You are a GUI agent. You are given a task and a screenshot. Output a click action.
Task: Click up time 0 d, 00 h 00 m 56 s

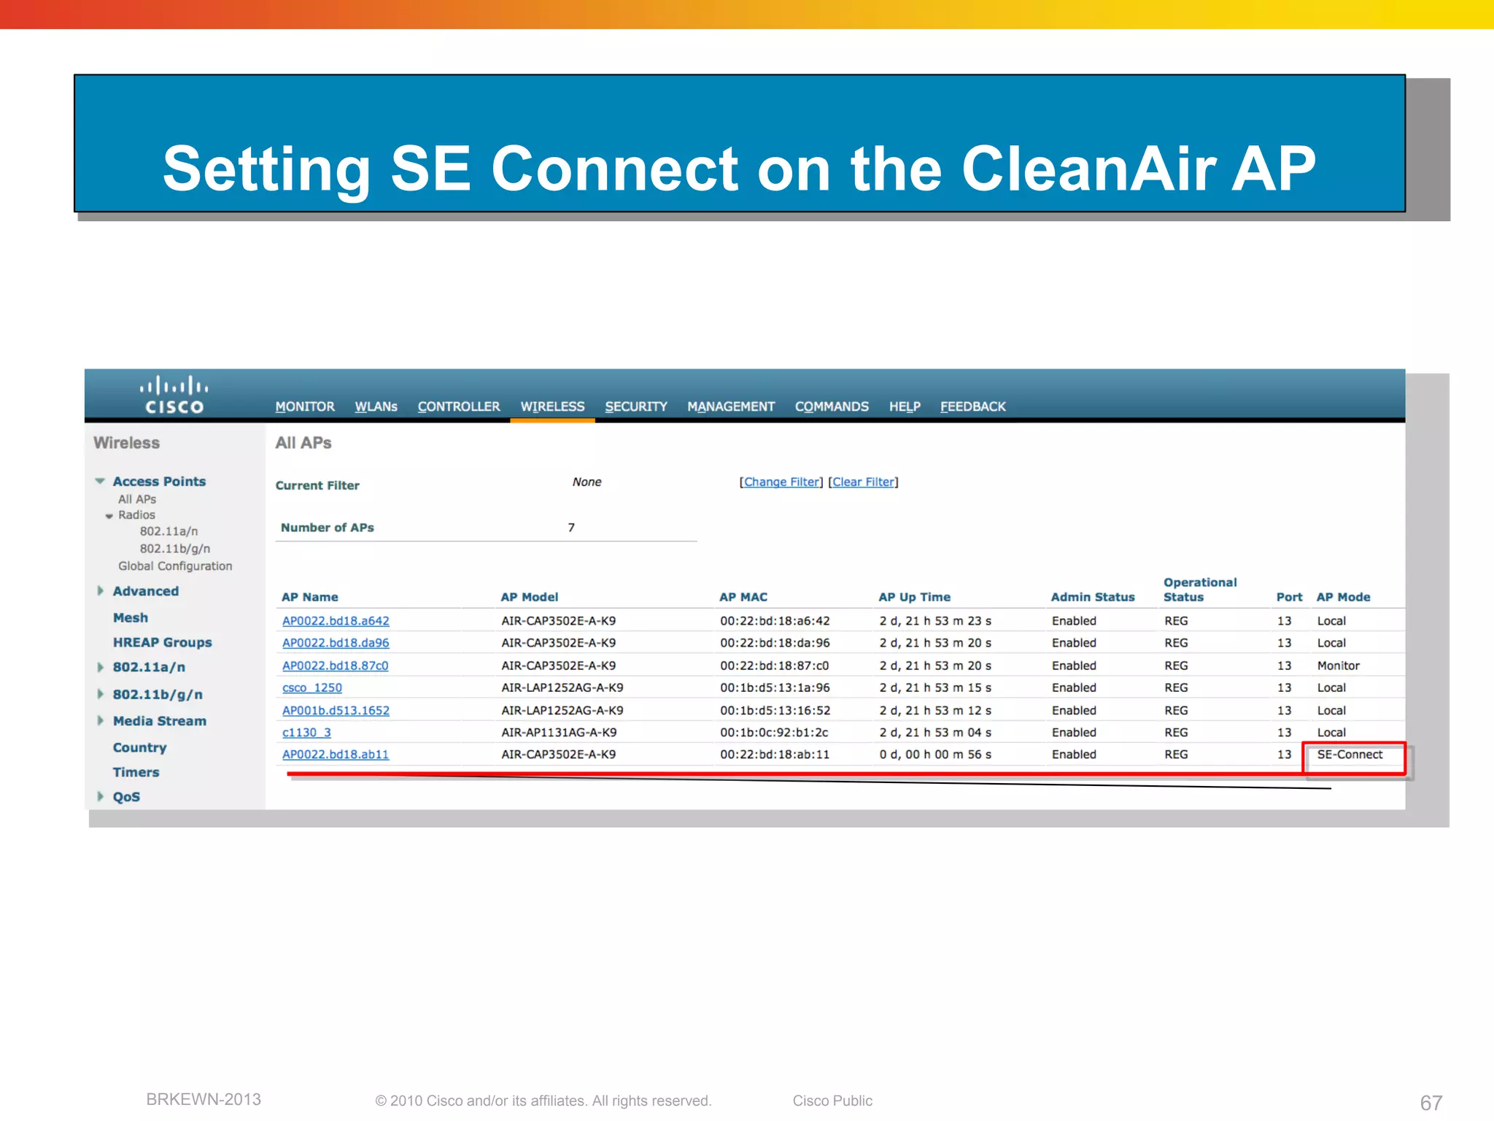point(935,755)
